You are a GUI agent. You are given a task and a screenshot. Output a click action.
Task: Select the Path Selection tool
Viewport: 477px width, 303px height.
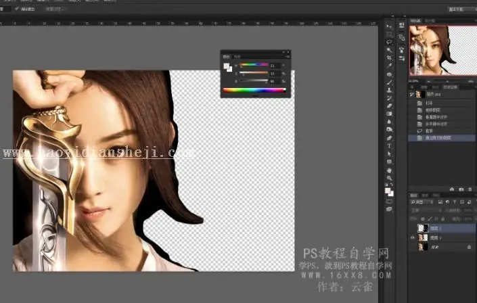[389, 154]
